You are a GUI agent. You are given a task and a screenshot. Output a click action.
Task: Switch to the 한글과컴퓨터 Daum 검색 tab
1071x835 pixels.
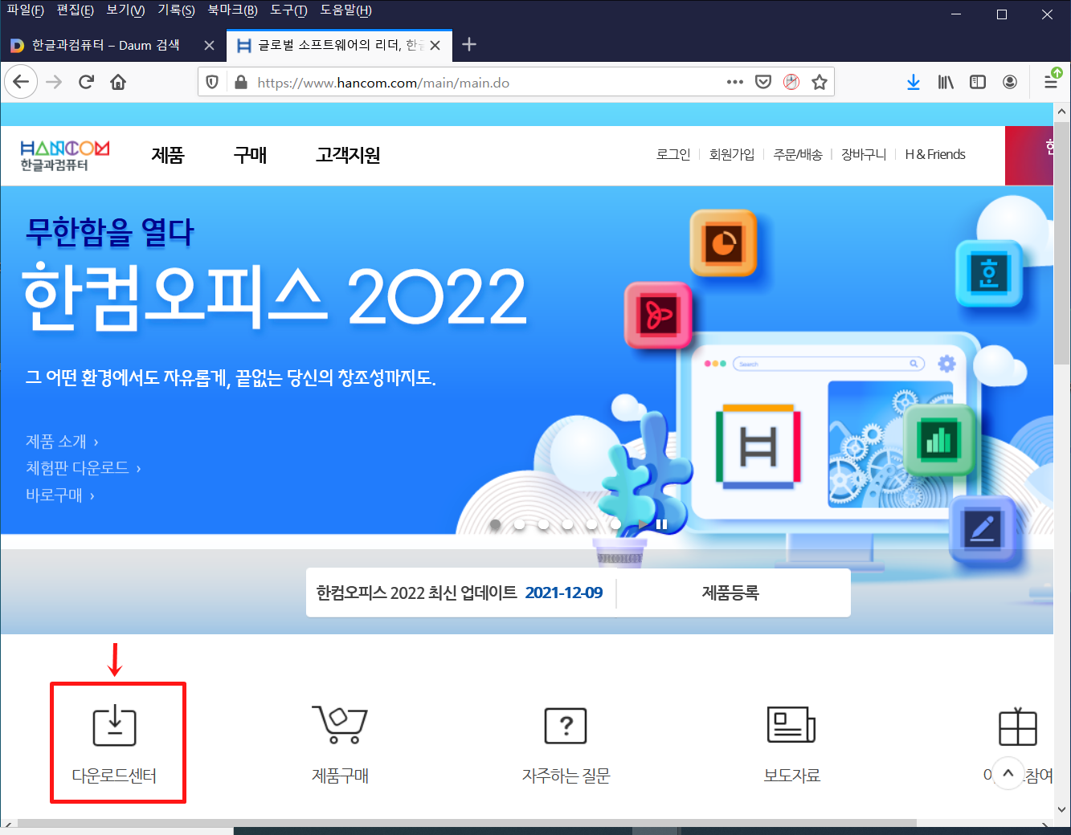click(x=105, y=46)
